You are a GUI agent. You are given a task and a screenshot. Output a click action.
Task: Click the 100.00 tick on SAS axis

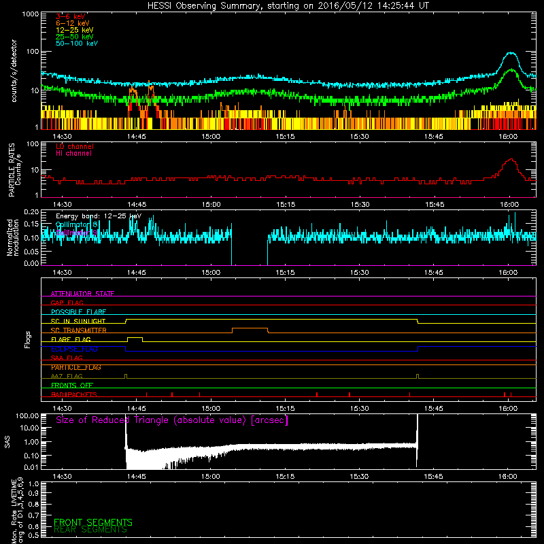tap(27, 415)
